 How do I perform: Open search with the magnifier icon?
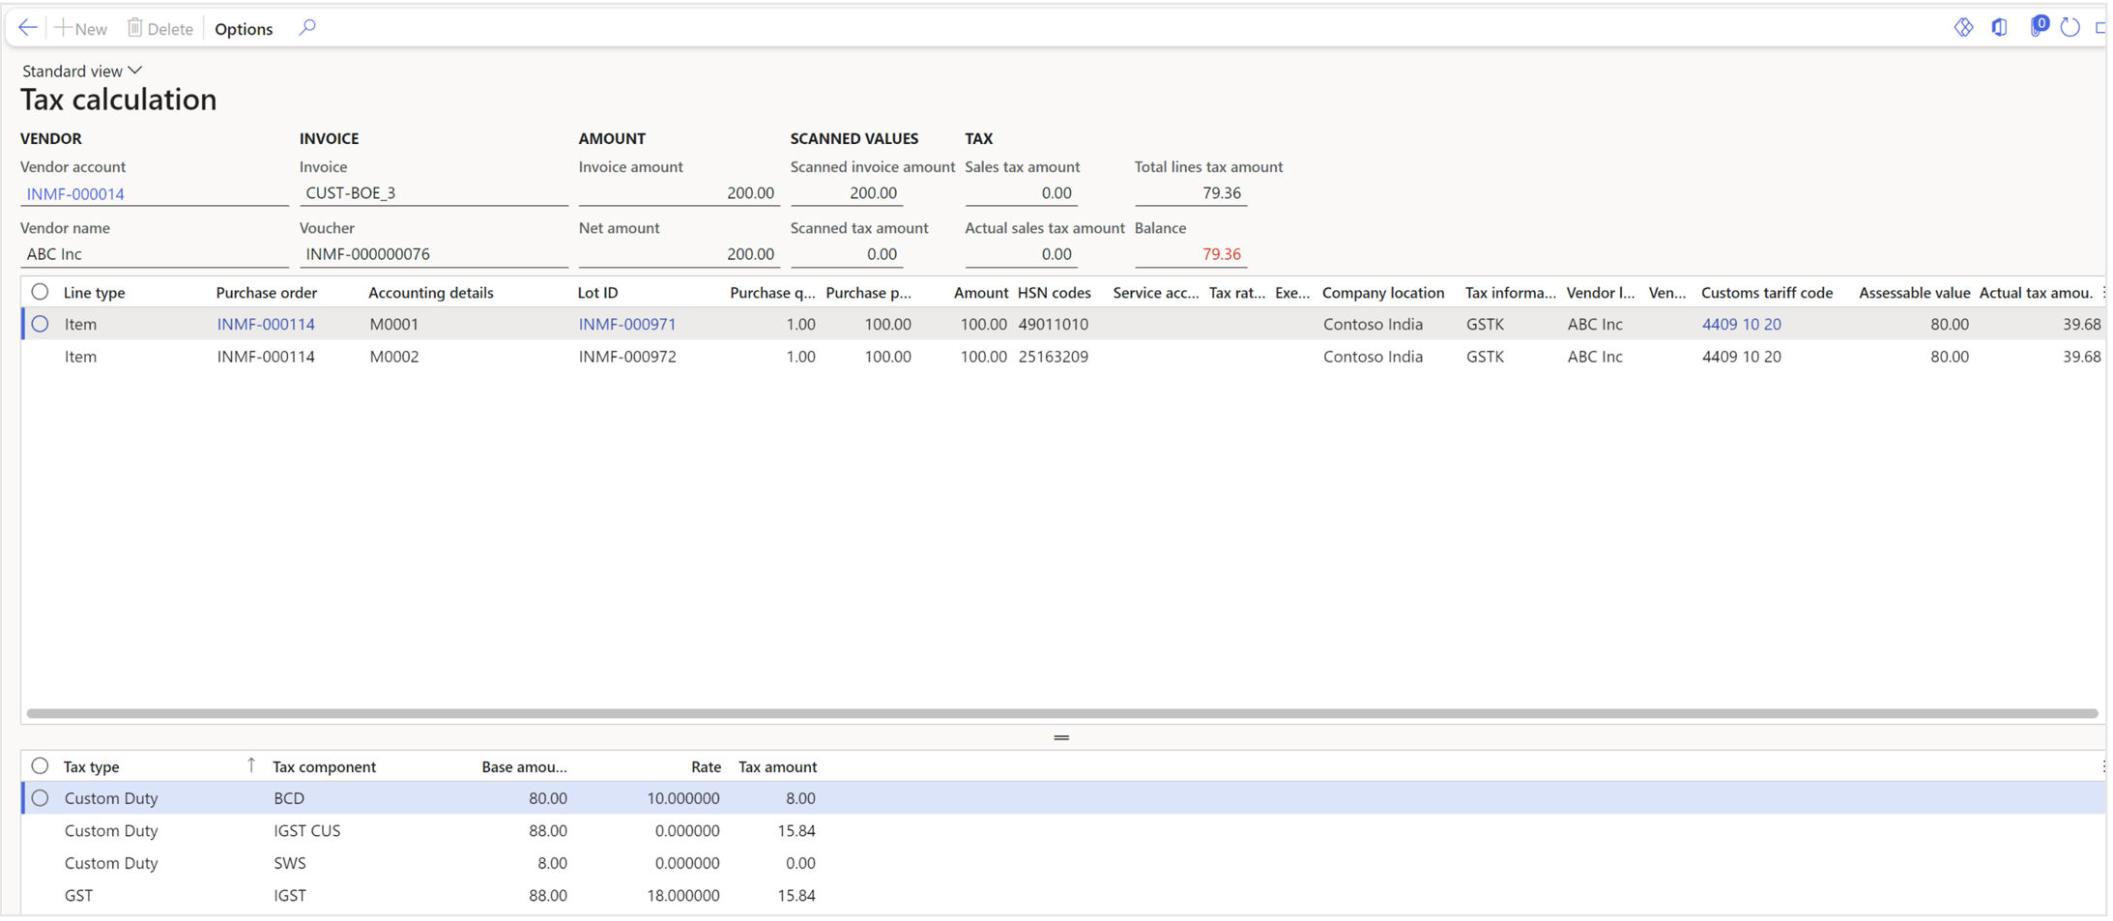pos(307,28)
